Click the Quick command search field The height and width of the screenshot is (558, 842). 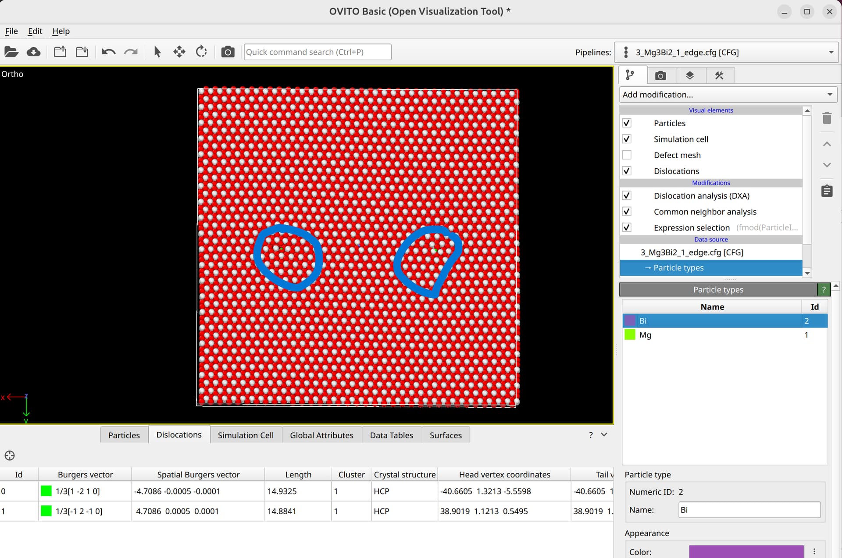click(318, 52)
